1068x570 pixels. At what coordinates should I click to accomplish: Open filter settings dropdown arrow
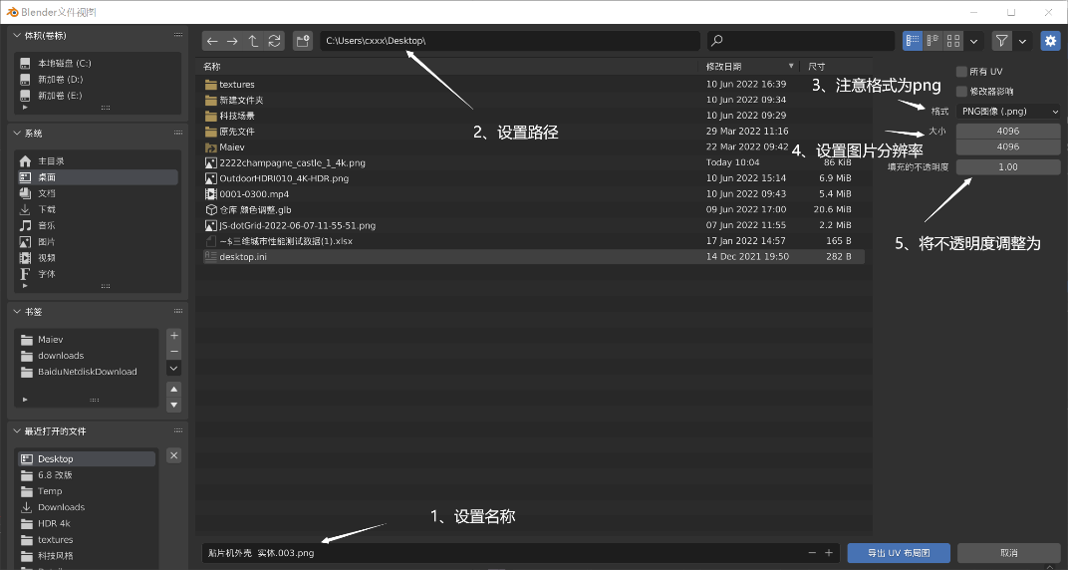pyautogui.click(x=1022, y=42)
